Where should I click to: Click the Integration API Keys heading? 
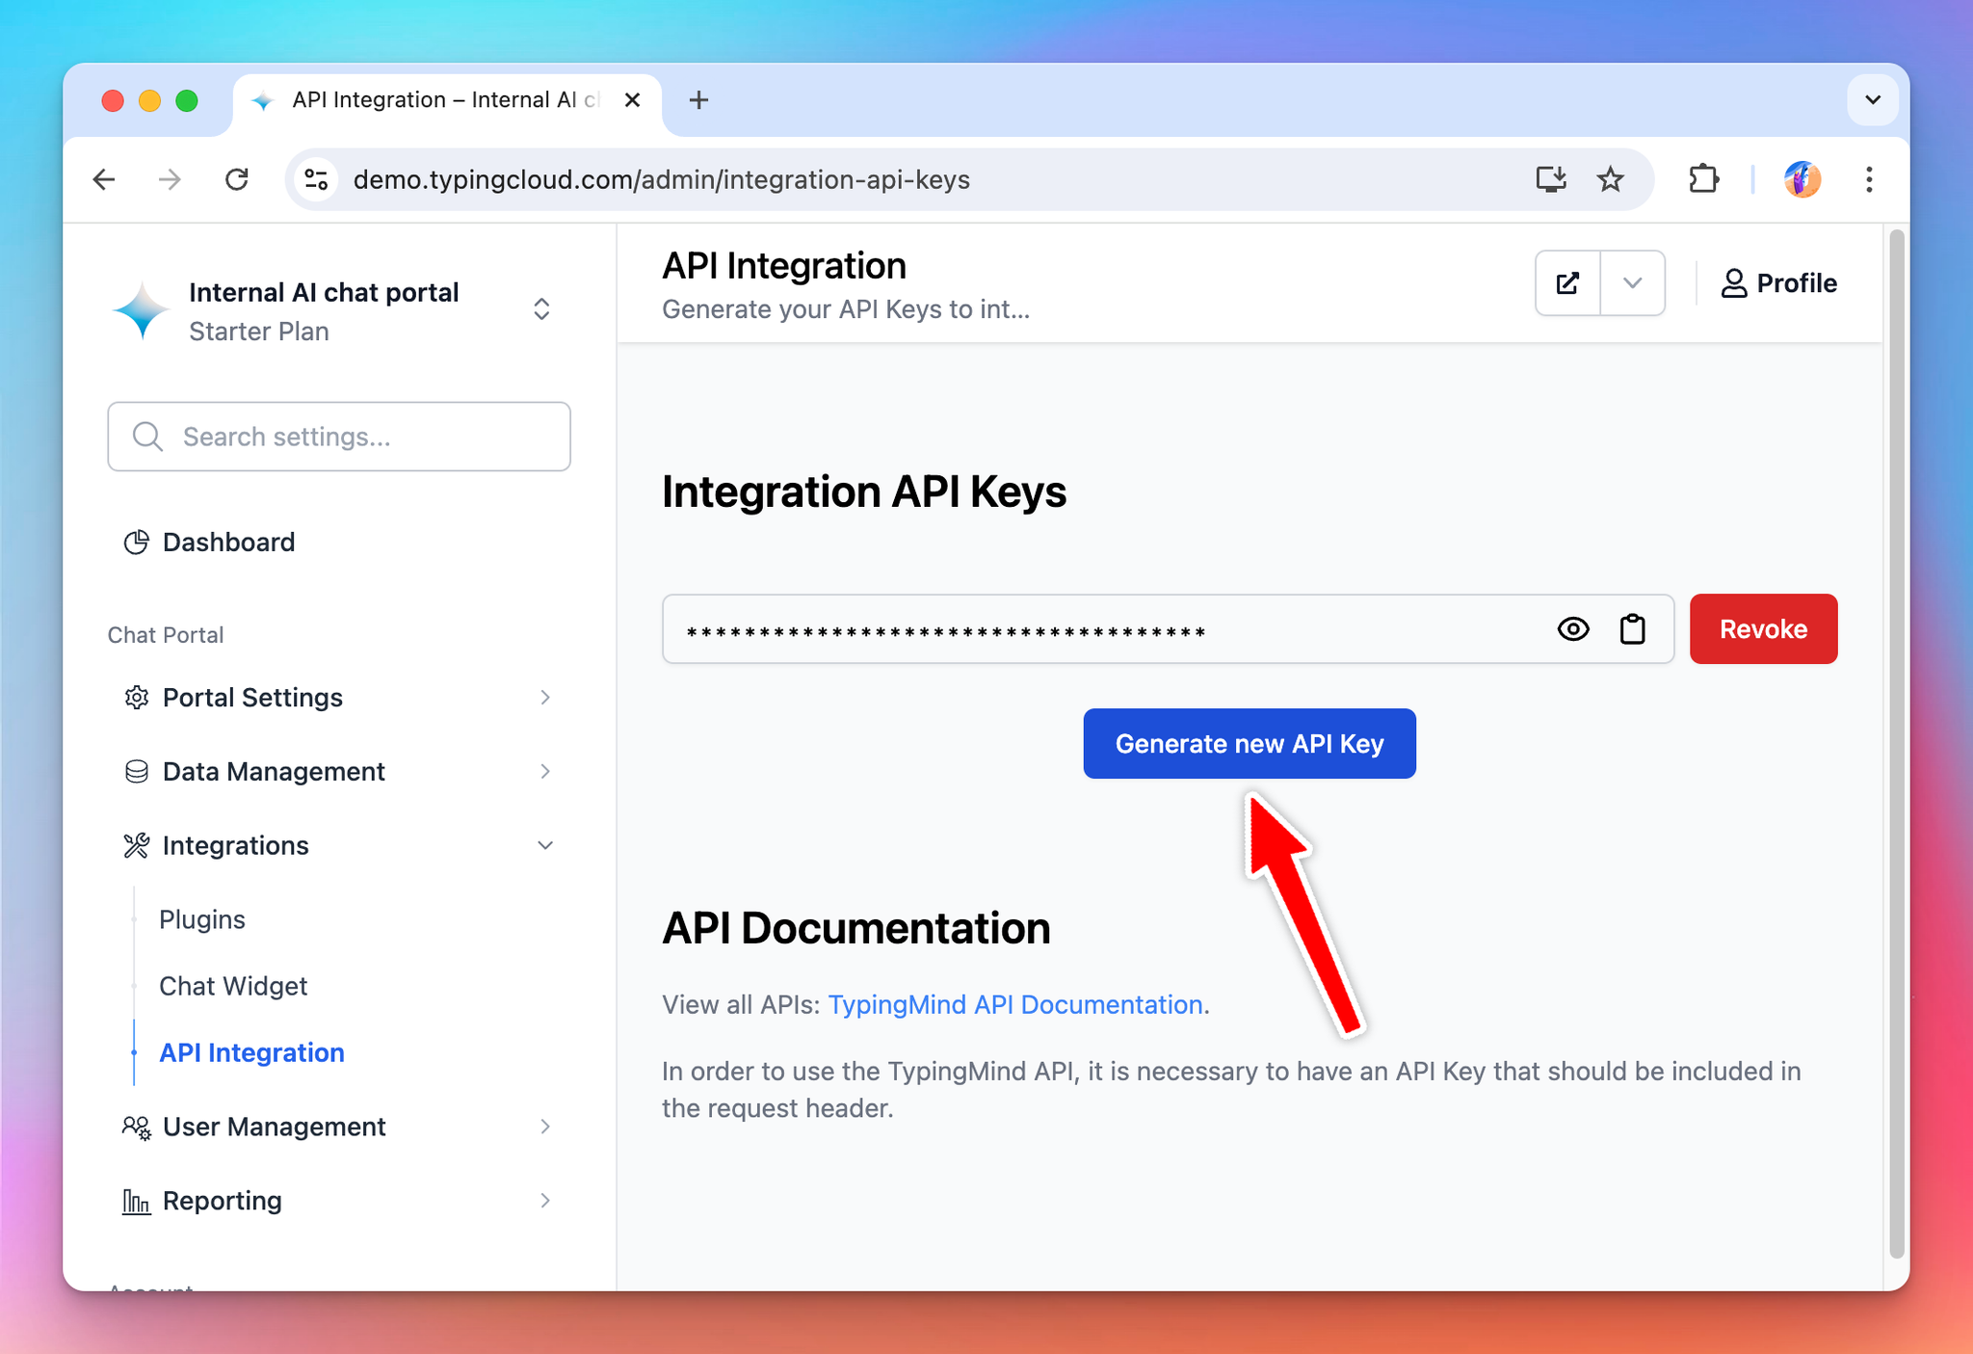[x=864, y=491]
